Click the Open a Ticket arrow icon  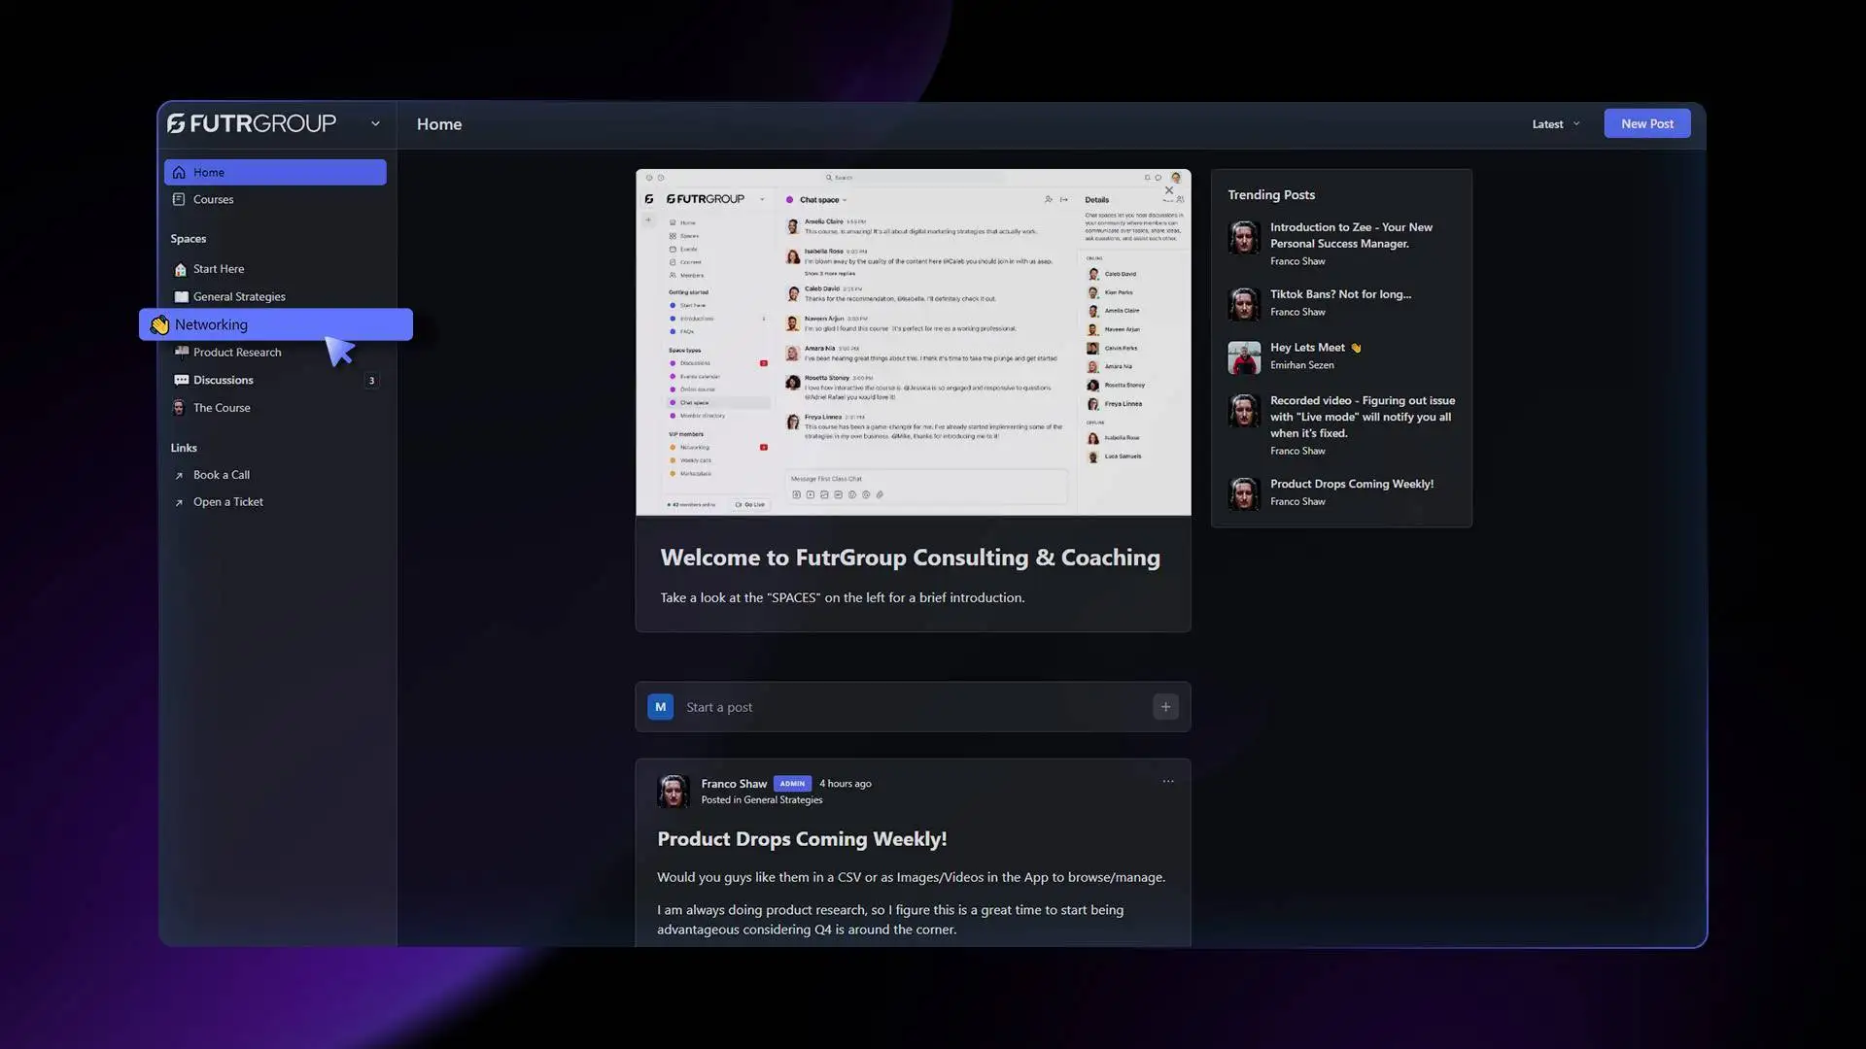click(x=179, y=503)
